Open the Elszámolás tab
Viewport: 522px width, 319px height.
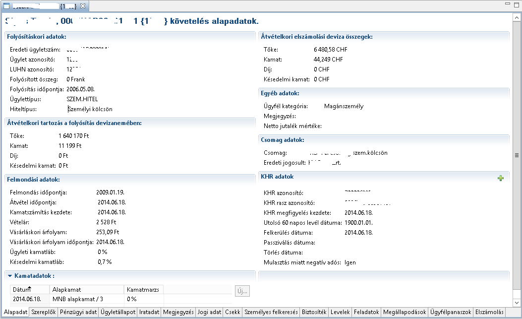[489, 312]
